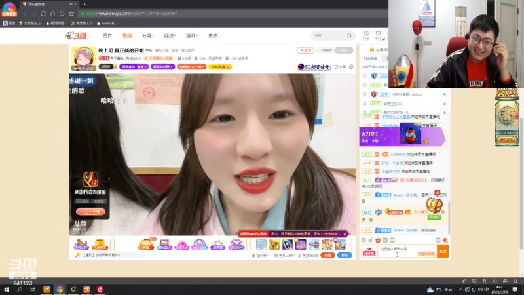Click the horn icon in chat toolbar
This screenshot has height=295, width=524.
pos(371,240)
